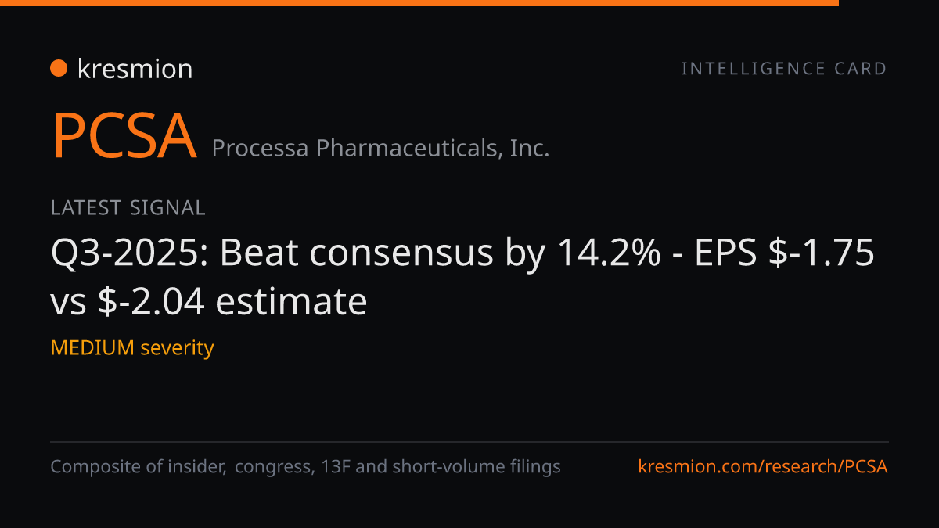Select the INTELLIGENCE CARD label
The width and height of the screenshot is (939, 528).
[784, 69]
